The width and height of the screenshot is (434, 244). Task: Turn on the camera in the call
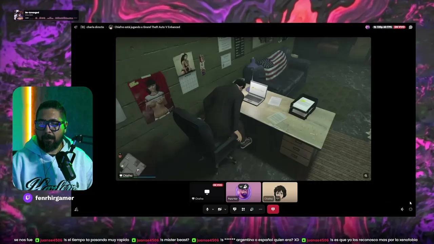click(220, 209)
